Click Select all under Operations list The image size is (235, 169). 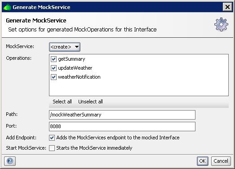62,102
